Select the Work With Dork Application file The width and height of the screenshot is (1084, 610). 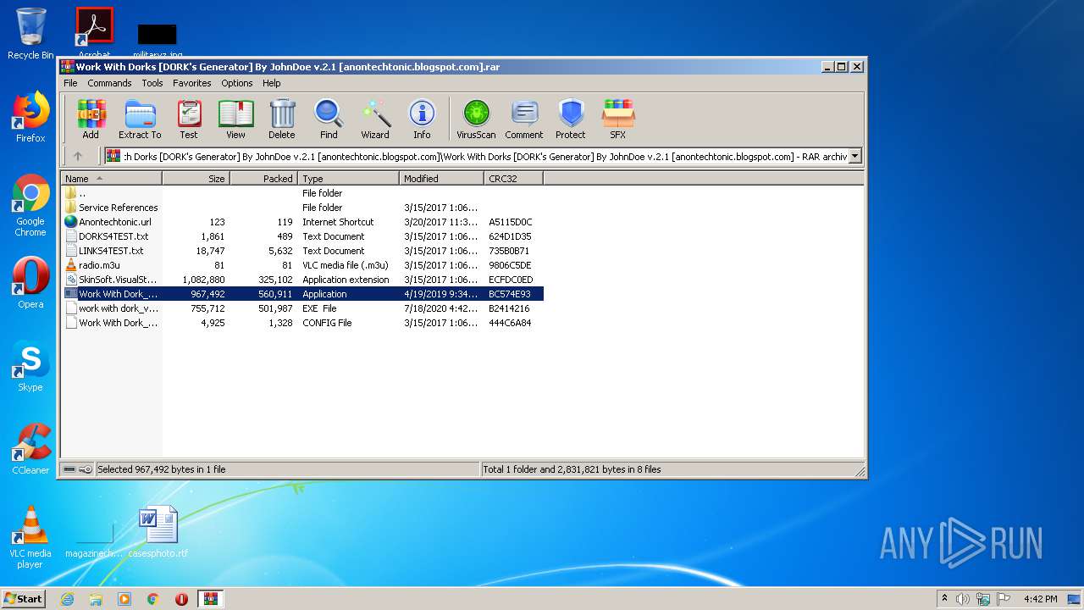(302, 294)
